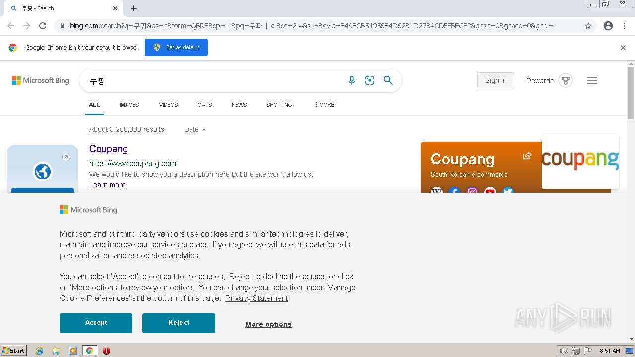Open visual search camera icon

370,80
